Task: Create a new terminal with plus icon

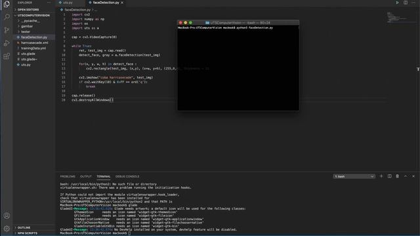Action: [381, 176]
